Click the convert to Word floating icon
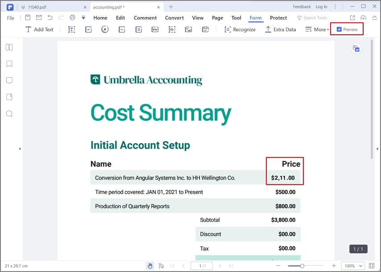The image size is (381, 272). pyautogui.click(x=356, y=49)
